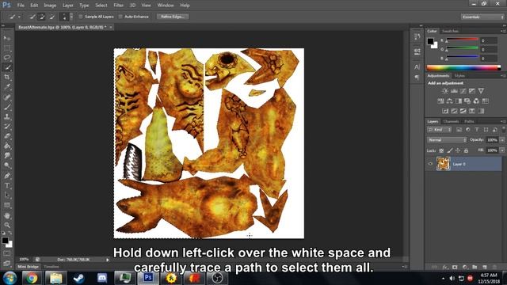Open the collapsed History panel icon

(417, 37)
